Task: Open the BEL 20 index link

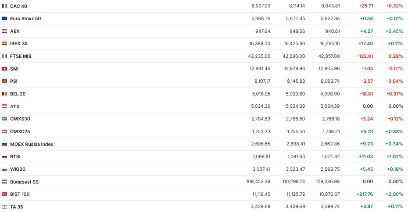Action: coord(18,94)
